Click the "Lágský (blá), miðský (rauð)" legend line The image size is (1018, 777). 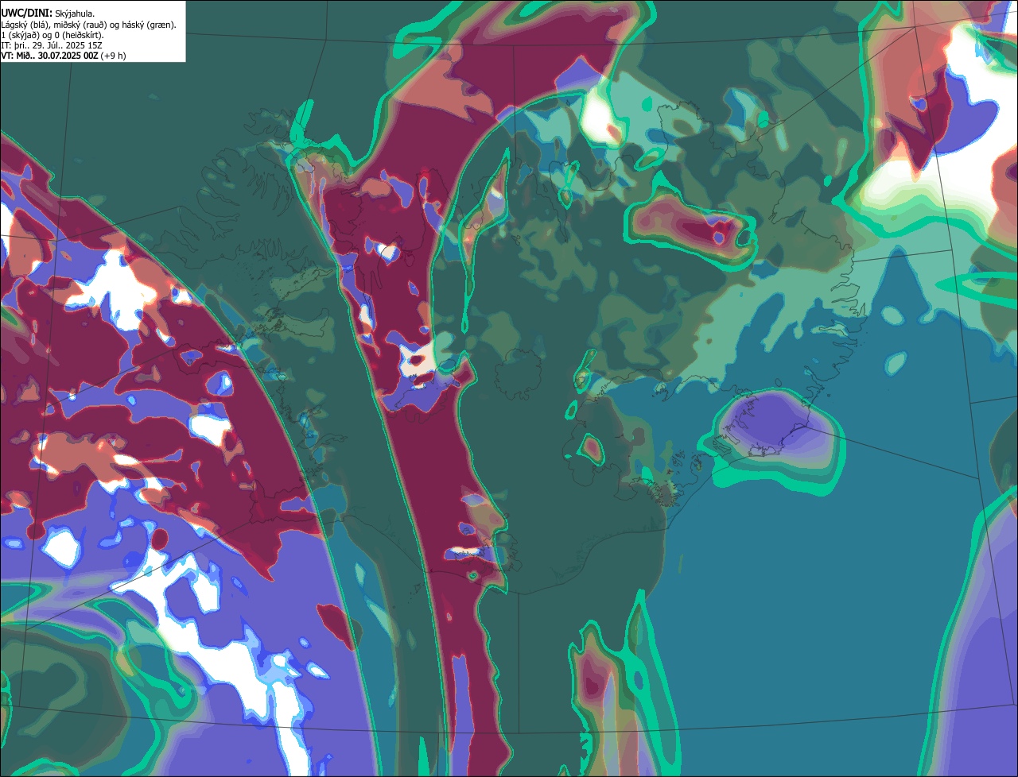coord(88,25)
